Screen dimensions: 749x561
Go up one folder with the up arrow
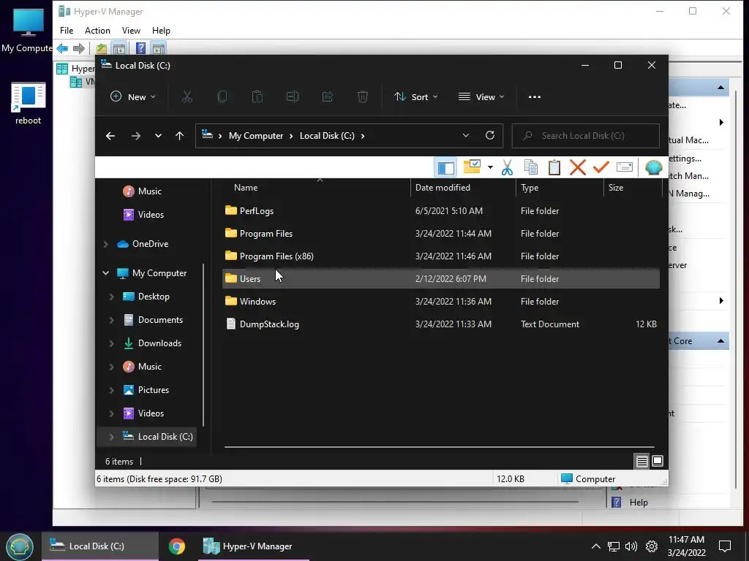tap(180, 136)
